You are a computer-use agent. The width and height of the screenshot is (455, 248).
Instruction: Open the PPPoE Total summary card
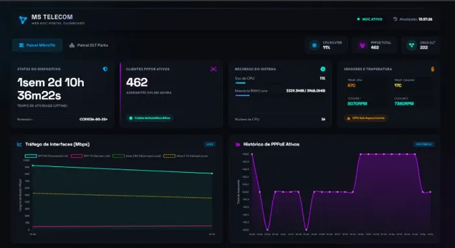[x=374, y=45]
